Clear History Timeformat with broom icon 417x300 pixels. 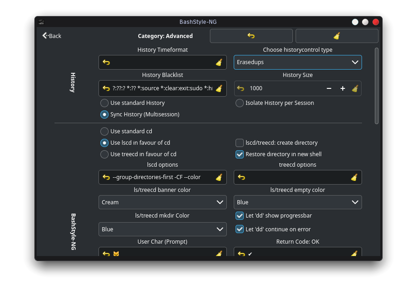click(219, 62)
